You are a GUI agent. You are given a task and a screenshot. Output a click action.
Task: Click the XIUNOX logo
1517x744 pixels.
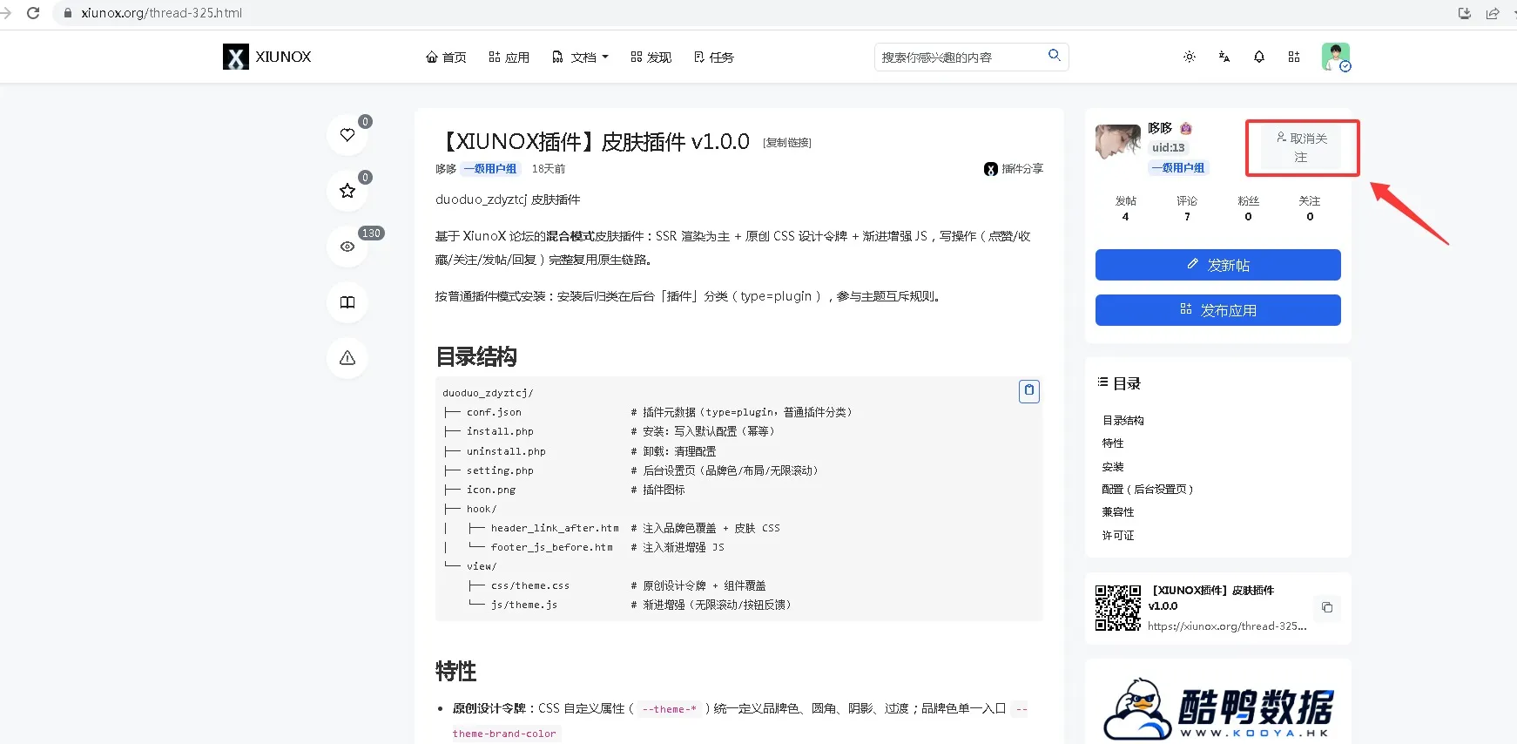tap(266, 57)
